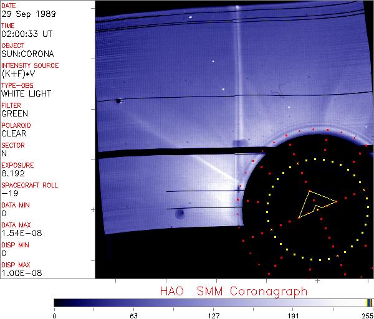Select the date value 29 Sep 1989
The width and height of the screenshot is (374, 319).
coord(24,14)
